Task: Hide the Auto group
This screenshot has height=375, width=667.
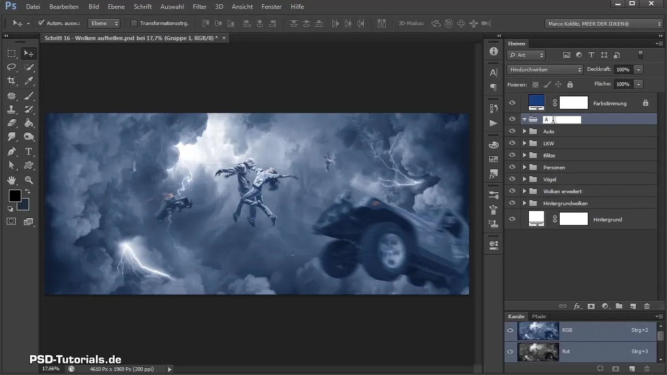Action: (512, 131)
